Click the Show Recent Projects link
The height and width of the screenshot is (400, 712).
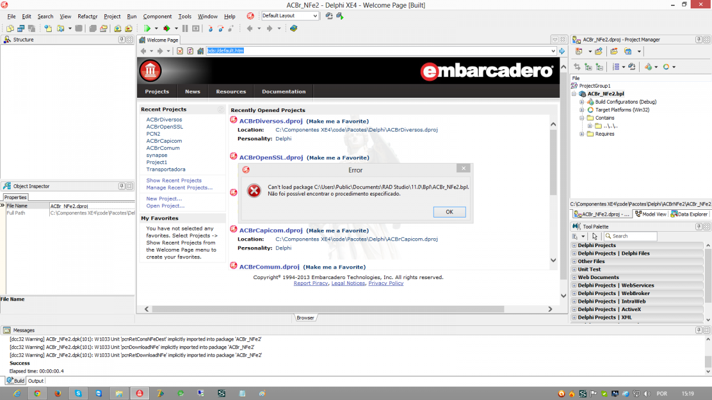tap(174, 180)
